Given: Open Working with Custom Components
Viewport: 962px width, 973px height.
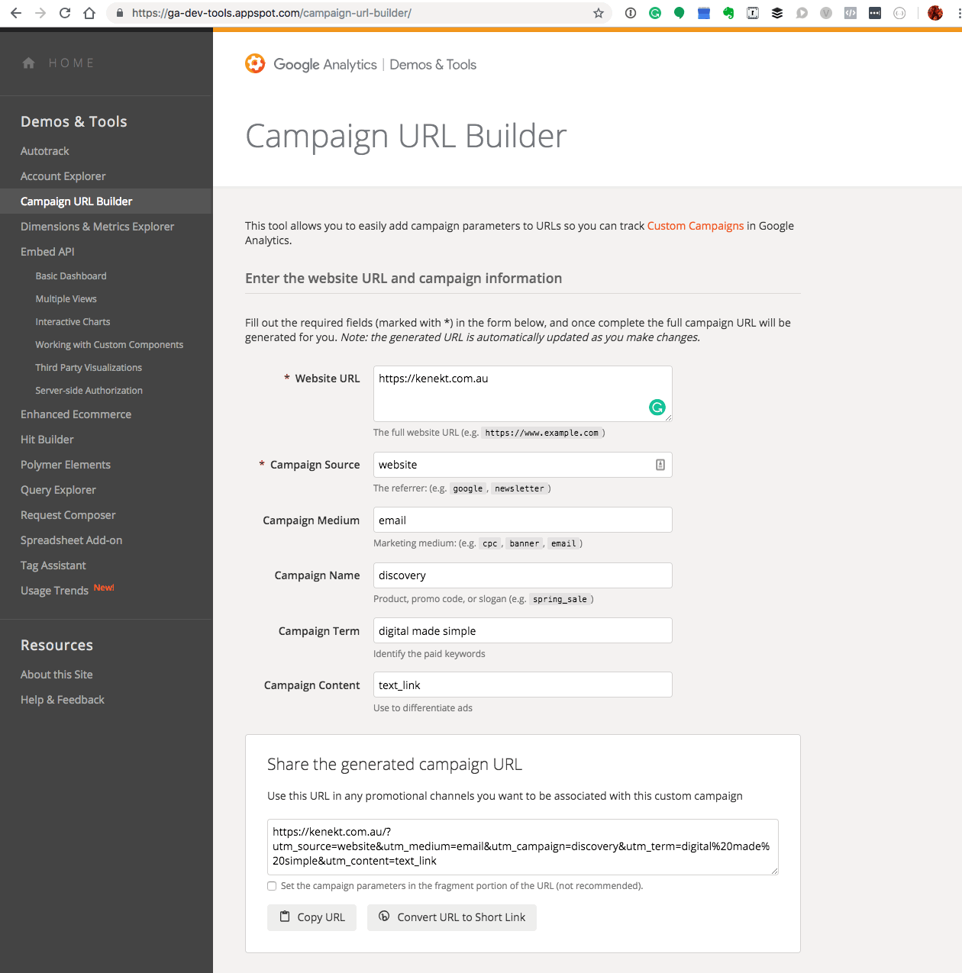Looking at the screenshot, I should 109,345.
